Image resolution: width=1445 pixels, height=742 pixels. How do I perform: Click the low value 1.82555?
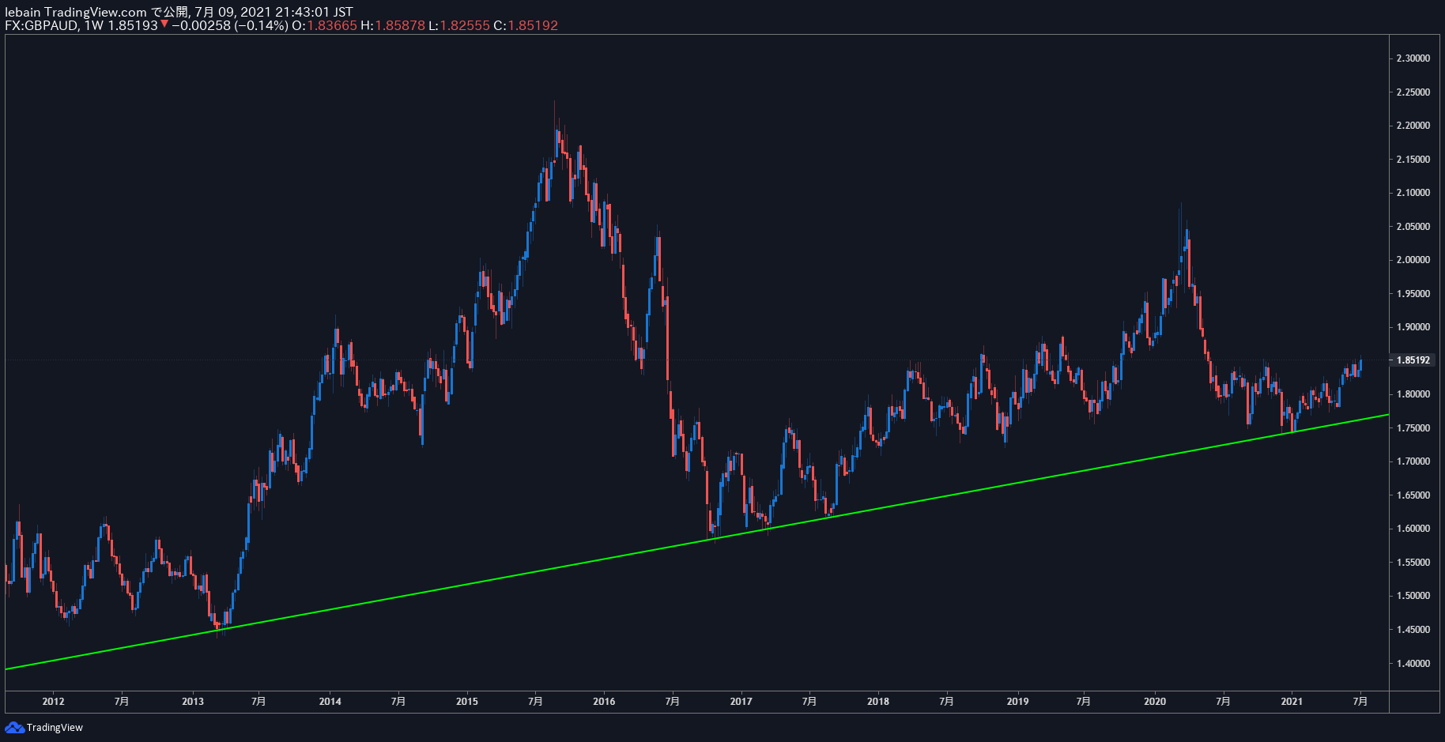[x=465, y=25]
